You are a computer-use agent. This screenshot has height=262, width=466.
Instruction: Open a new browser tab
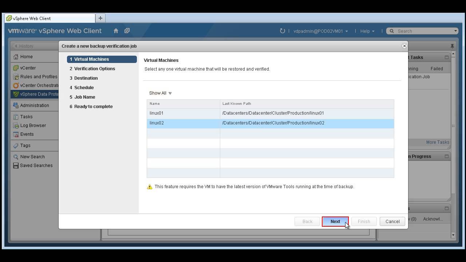click(100, 18)
